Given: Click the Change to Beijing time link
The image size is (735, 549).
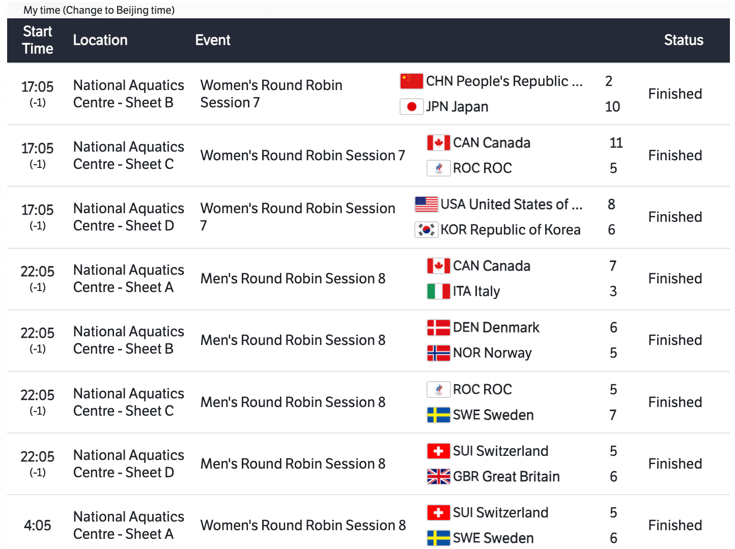Looking at the screenshot, I should point(119,10).
